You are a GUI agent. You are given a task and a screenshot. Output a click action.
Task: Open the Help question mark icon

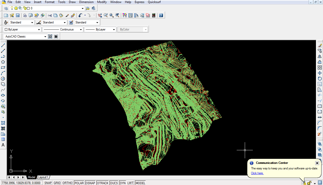tap(161, 15)
